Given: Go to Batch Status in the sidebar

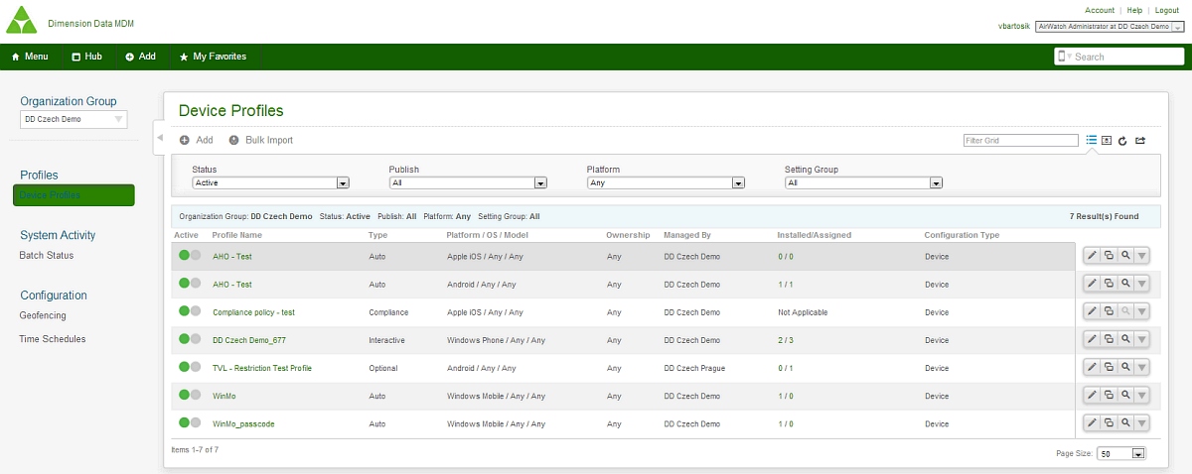Looking at the screenshot, I should [47, 255].
